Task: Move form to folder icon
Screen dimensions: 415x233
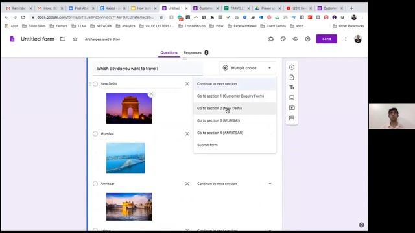Action: pos(63,39)
